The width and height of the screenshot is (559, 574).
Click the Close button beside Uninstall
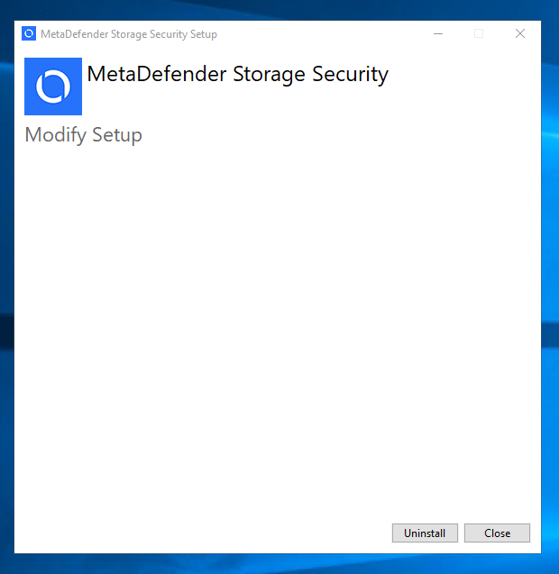click(497, 533)
